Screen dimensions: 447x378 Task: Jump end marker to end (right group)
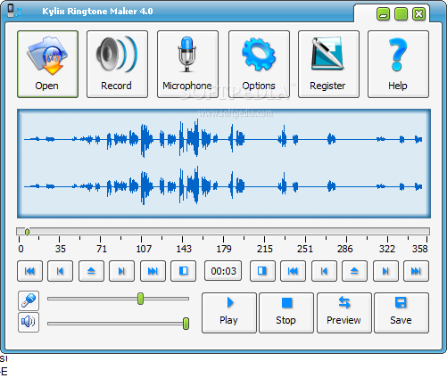416,271
